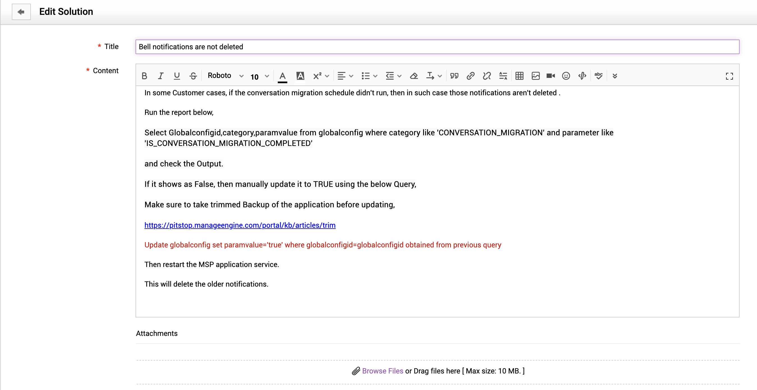This screenshot has height=390, width=757.
Task: Click the Insert Table icon
Action: 520,76
